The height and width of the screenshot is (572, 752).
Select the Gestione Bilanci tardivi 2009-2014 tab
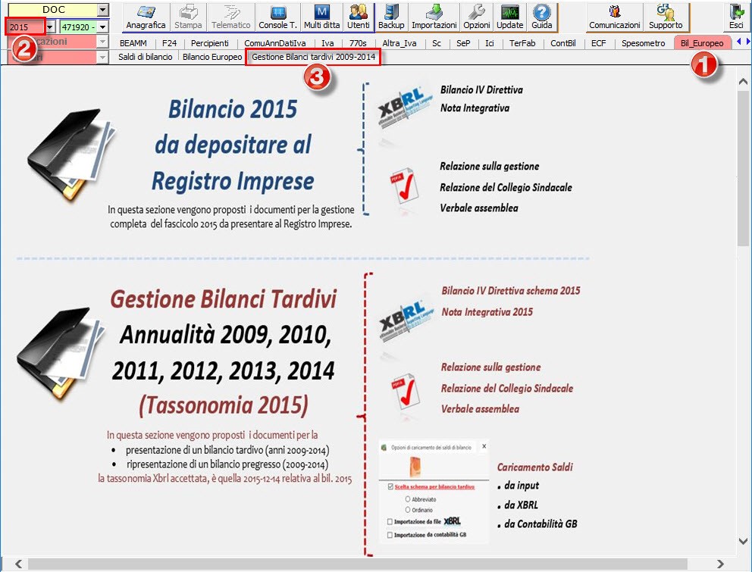click(x=313, y=57)
